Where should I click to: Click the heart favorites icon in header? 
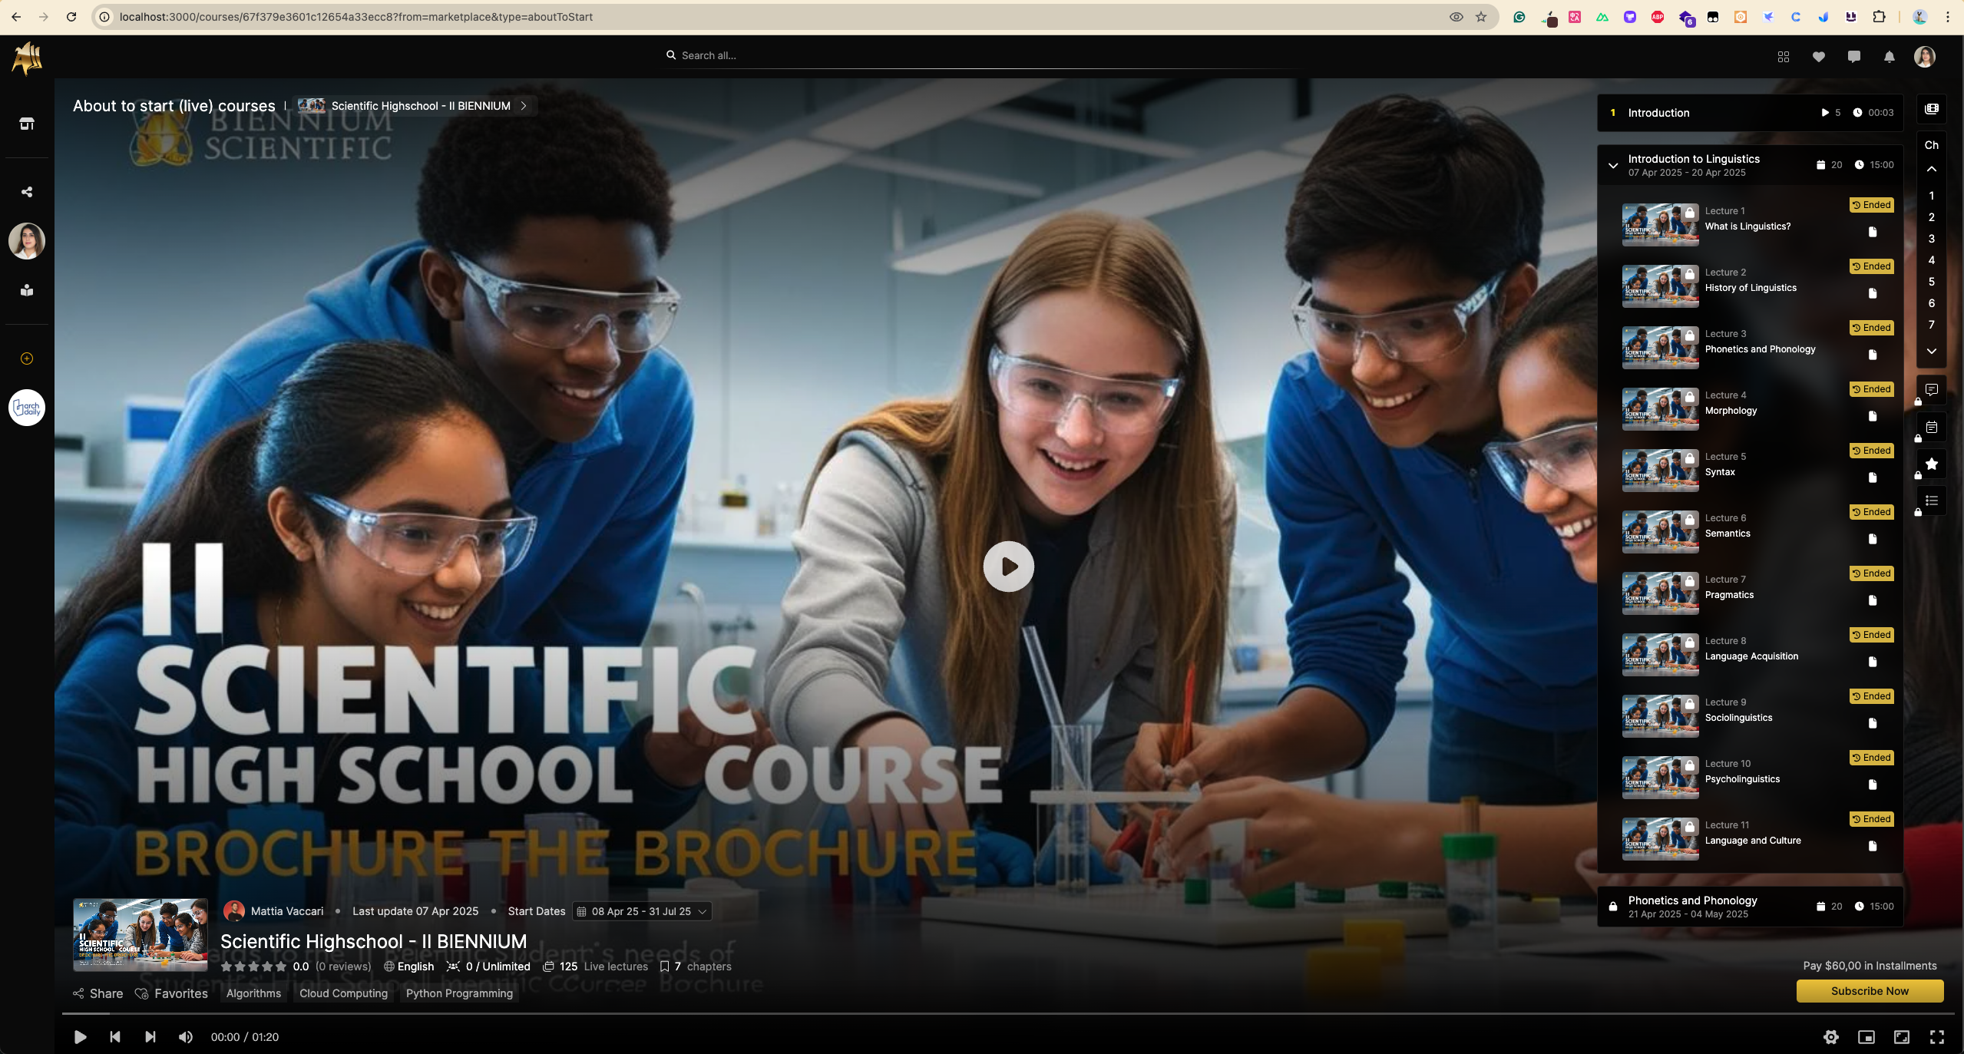[1818, 56]
